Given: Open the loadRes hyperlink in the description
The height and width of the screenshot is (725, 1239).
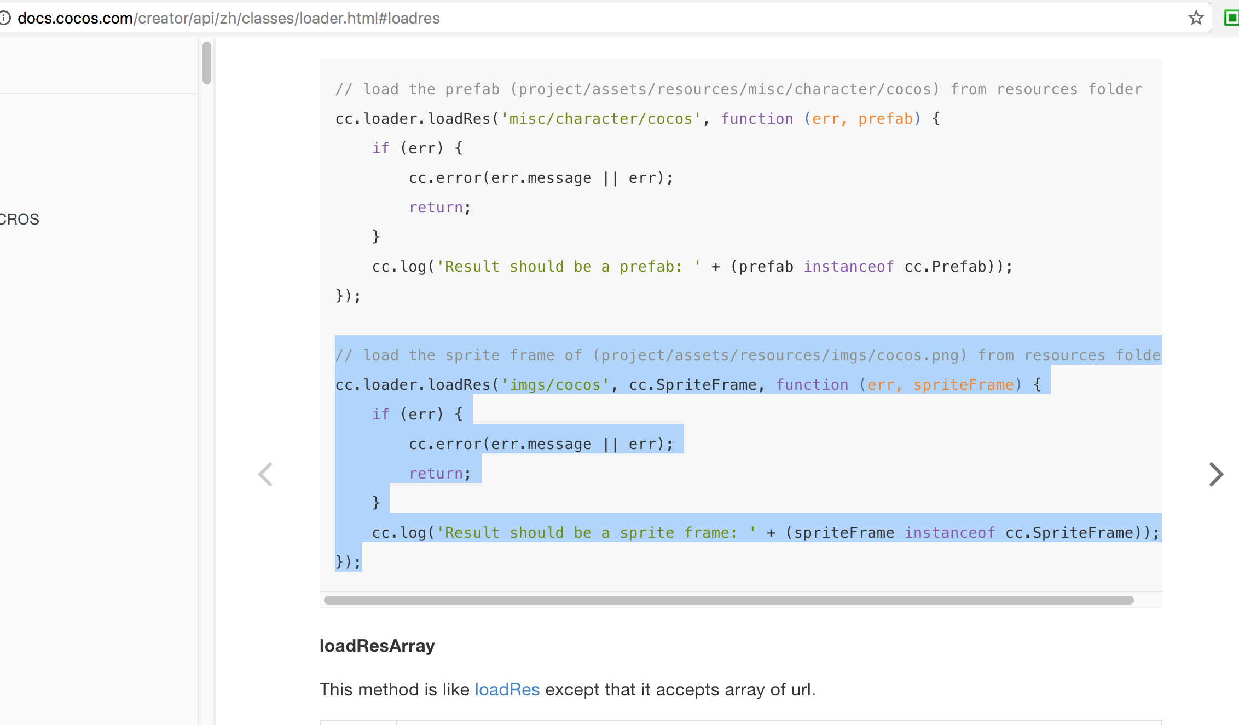Looking at the screenshot, I should 507,689.
